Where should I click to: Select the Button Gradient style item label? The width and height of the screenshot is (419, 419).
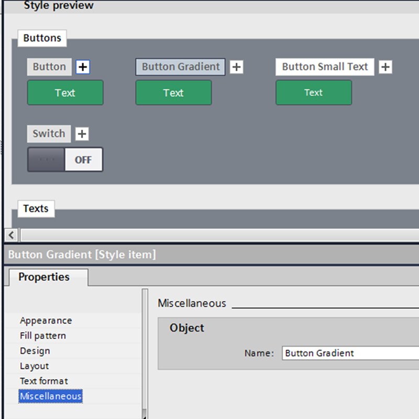coord(180,67)
